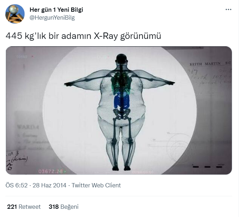Click the display name Her gün 1 Yeni Bilgi
The height and width of the screenshot is (217, 239).
coord(56,10)
